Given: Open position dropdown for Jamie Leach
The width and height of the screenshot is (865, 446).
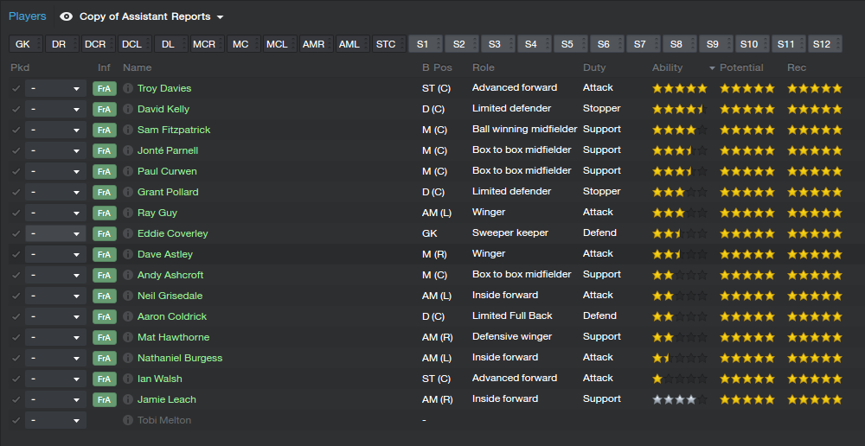Looking at the screenshot, I should [55, 399].
